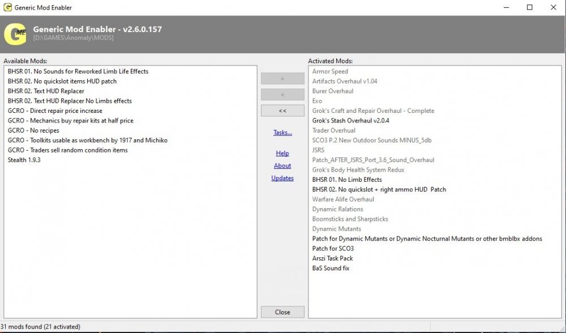Select Patch for SCO3 in activated list
This screenshot has height=333, width=566.
point(333,248)
